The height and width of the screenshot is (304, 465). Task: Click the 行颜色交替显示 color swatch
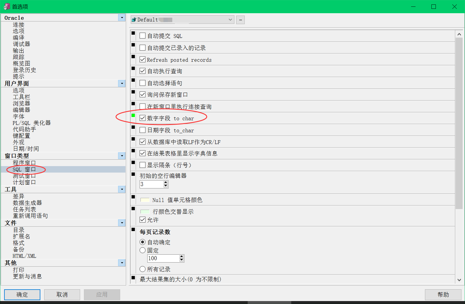click(145, 211)
